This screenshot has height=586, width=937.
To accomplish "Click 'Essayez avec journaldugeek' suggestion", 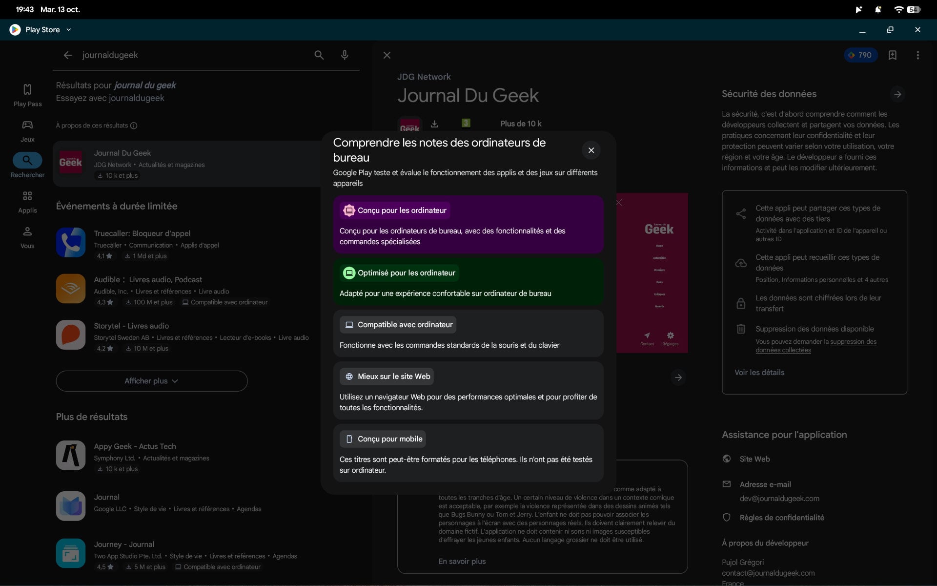I will click(x=110, y=98).
